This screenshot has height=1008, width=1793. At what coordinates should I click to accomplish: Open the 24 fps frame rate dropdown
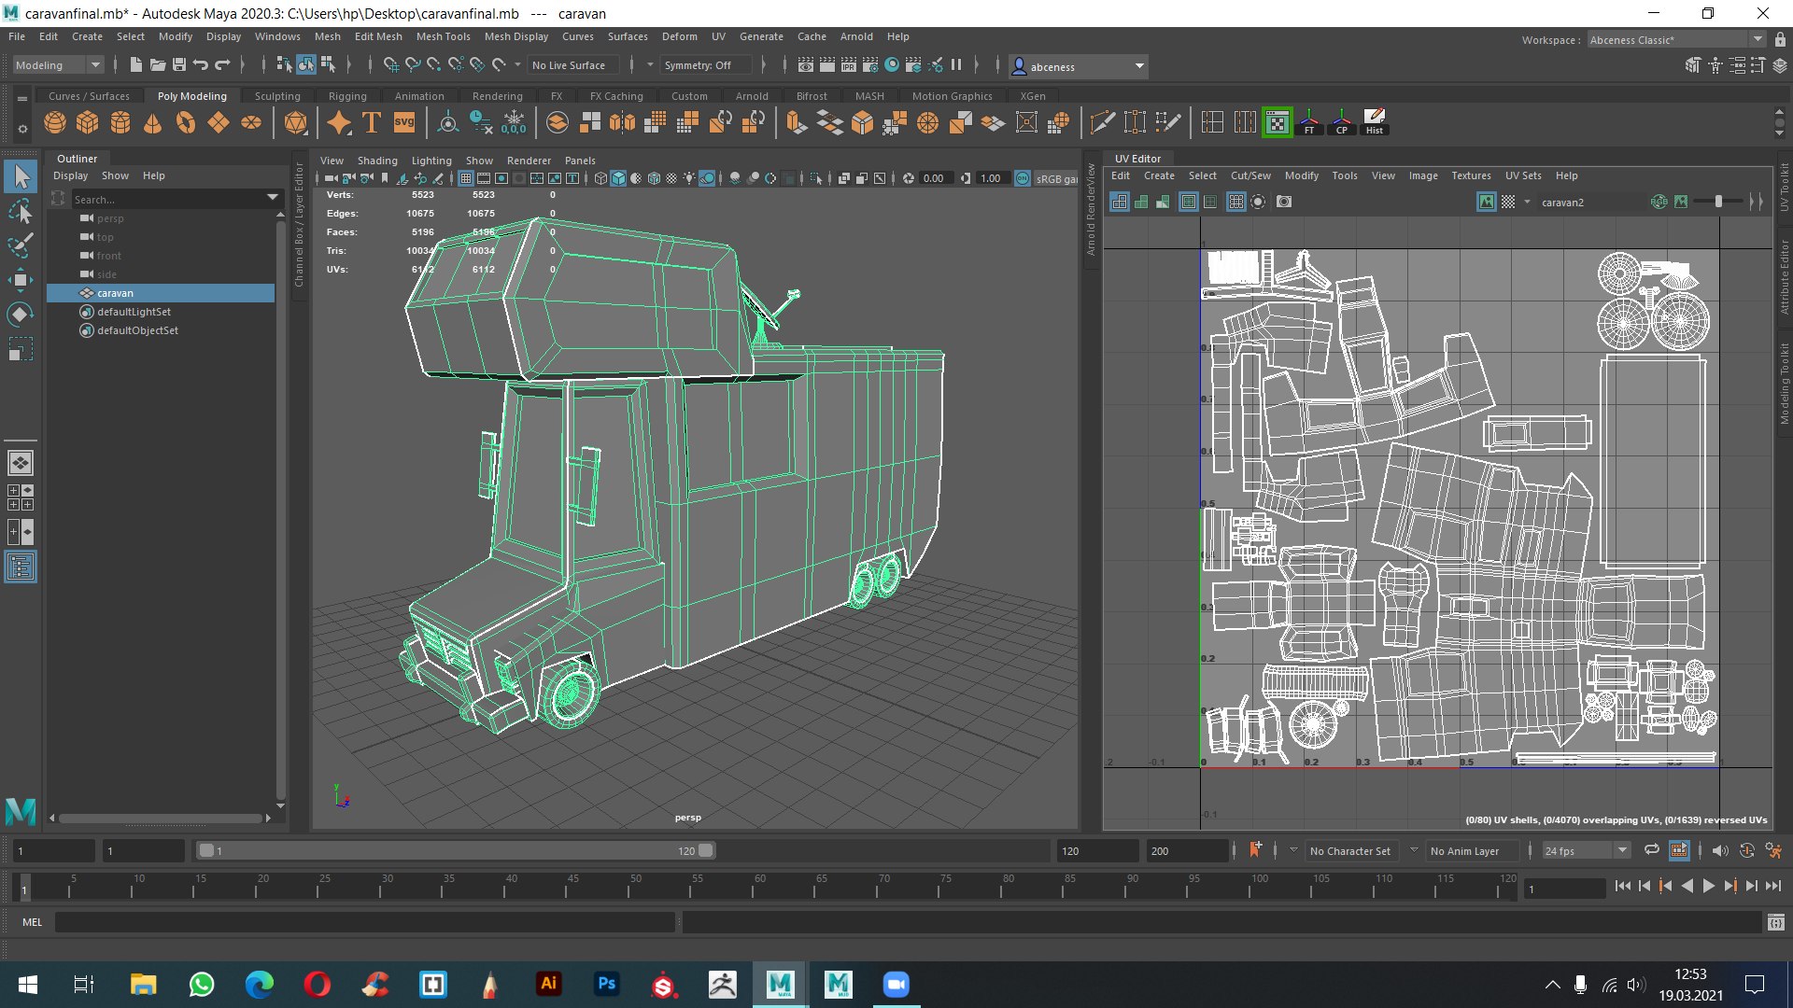click(1586, 850)
